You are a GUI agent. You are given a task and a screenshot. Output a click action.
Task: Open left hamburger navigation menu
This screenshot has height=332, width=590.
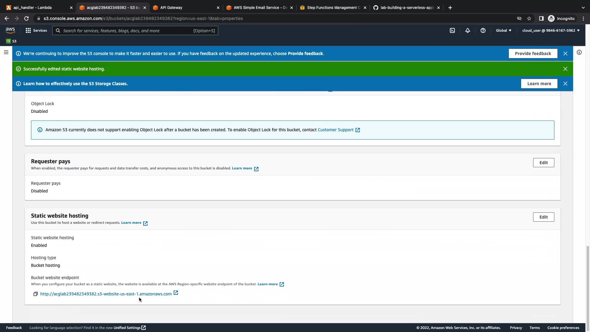6,53
